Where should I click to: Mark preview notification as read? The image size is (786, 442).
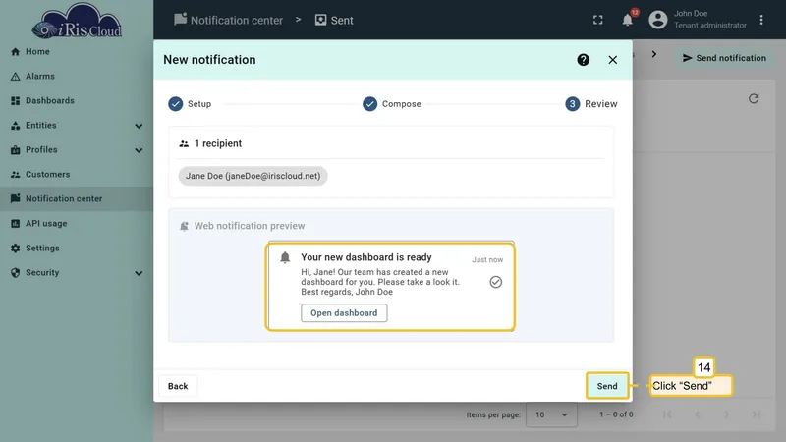click(x=496, y=282)
